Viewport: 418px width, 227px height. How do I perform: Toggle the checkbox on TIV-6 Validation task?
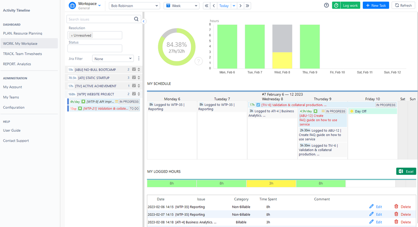(x=258, y=105)
